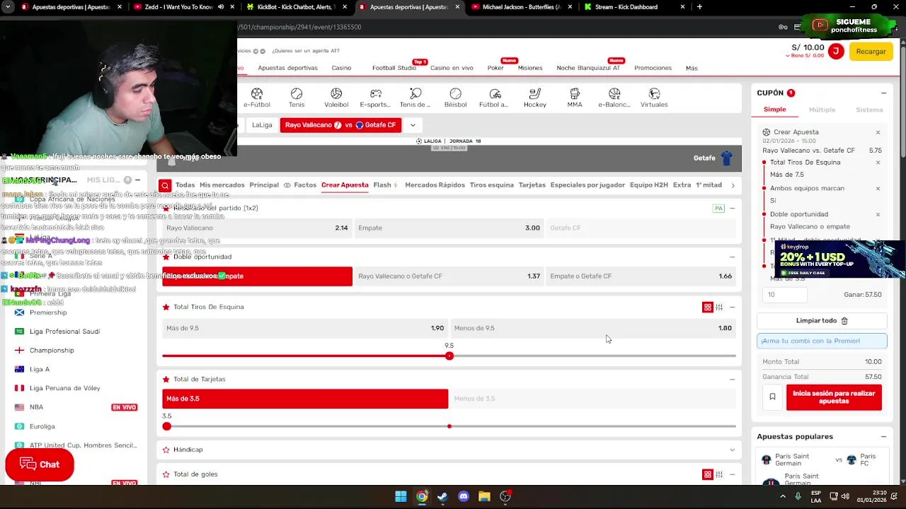
Task: Toggle the Más de 3.5 tarjetas selection
Action: pyautogui.click(x=305, y=399)
